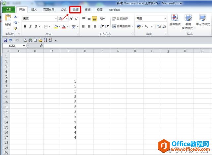
Task: Save workbook with the floppy disk icon
Action: (5, 40)
